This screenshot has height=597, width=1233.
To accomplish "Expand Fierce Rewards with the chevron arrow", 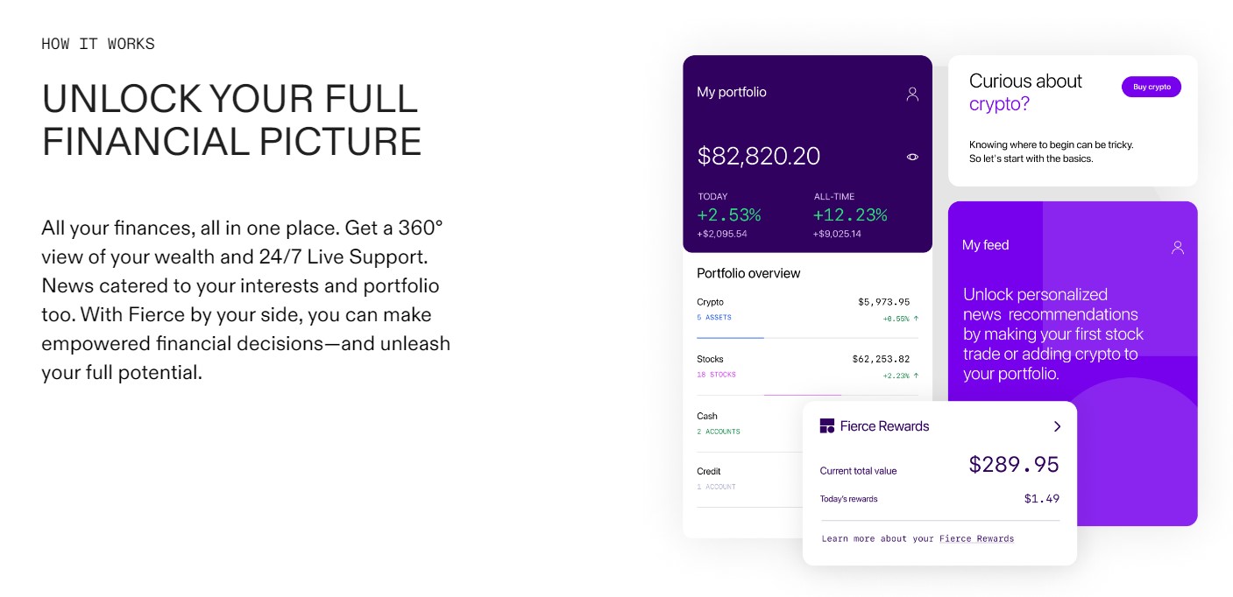I will pos(1057,426).
